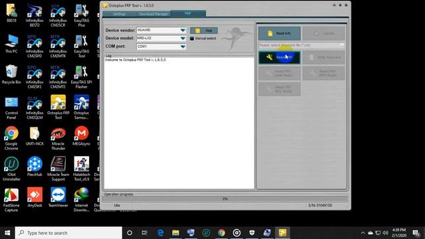Open Chrome from the taskbar
This screenshot has height=239, width=425.
click(221, 233)
